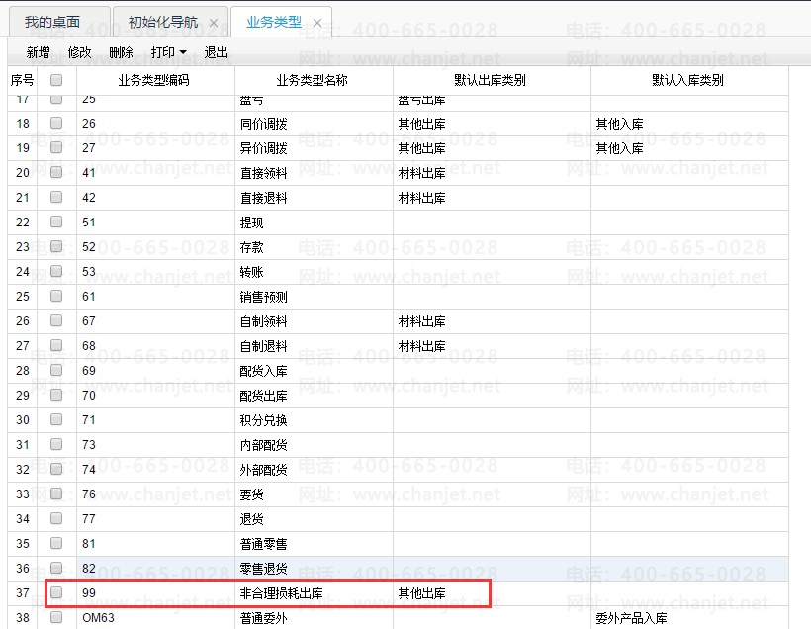Check the box for row 普通委外

(56, 617)
